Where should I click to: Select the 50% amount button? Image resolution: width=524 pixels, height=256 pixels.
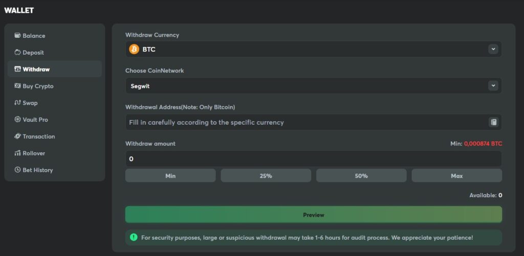click(361, 176)
